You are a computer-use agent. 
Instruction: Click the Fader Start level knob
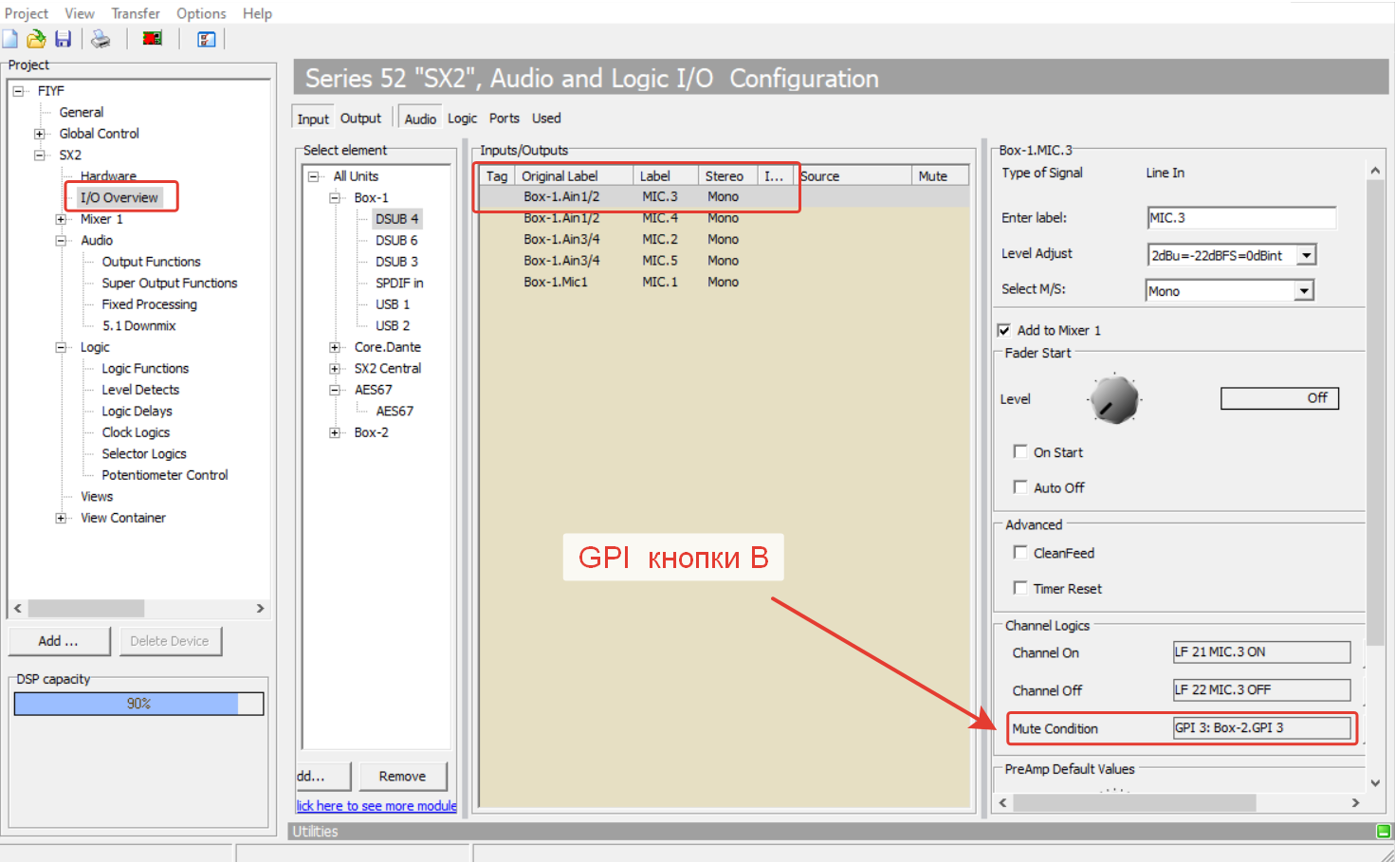click(x=1114, y=399)
